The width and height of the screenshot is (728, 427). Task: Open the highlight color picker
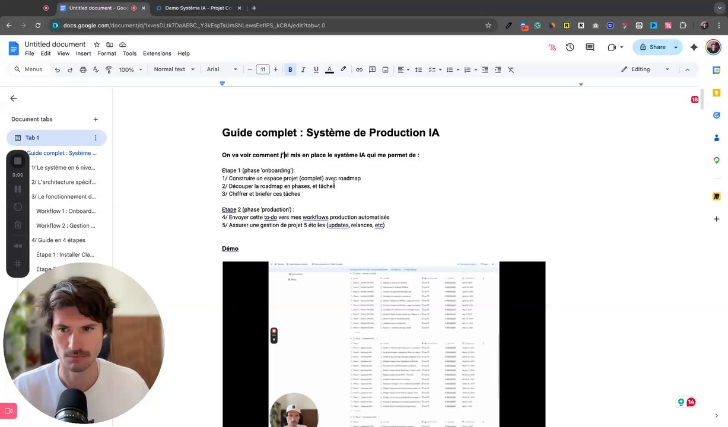[x=343, y=69]
